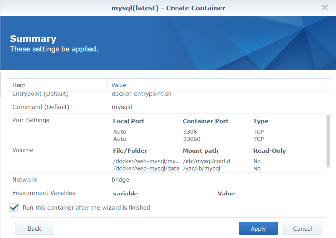Image resolution: width=336 pixels, height=238 pixels.
Task: Click the Local Port heading
Action: pos(129,121)
